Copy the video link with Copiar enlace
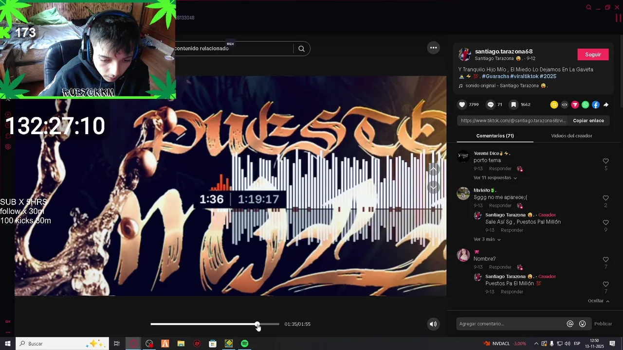 pos(588,121)
